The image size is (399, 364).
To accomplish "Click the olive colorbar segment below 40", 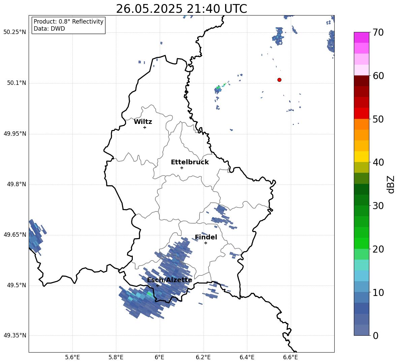I will [x=361, y=167].
